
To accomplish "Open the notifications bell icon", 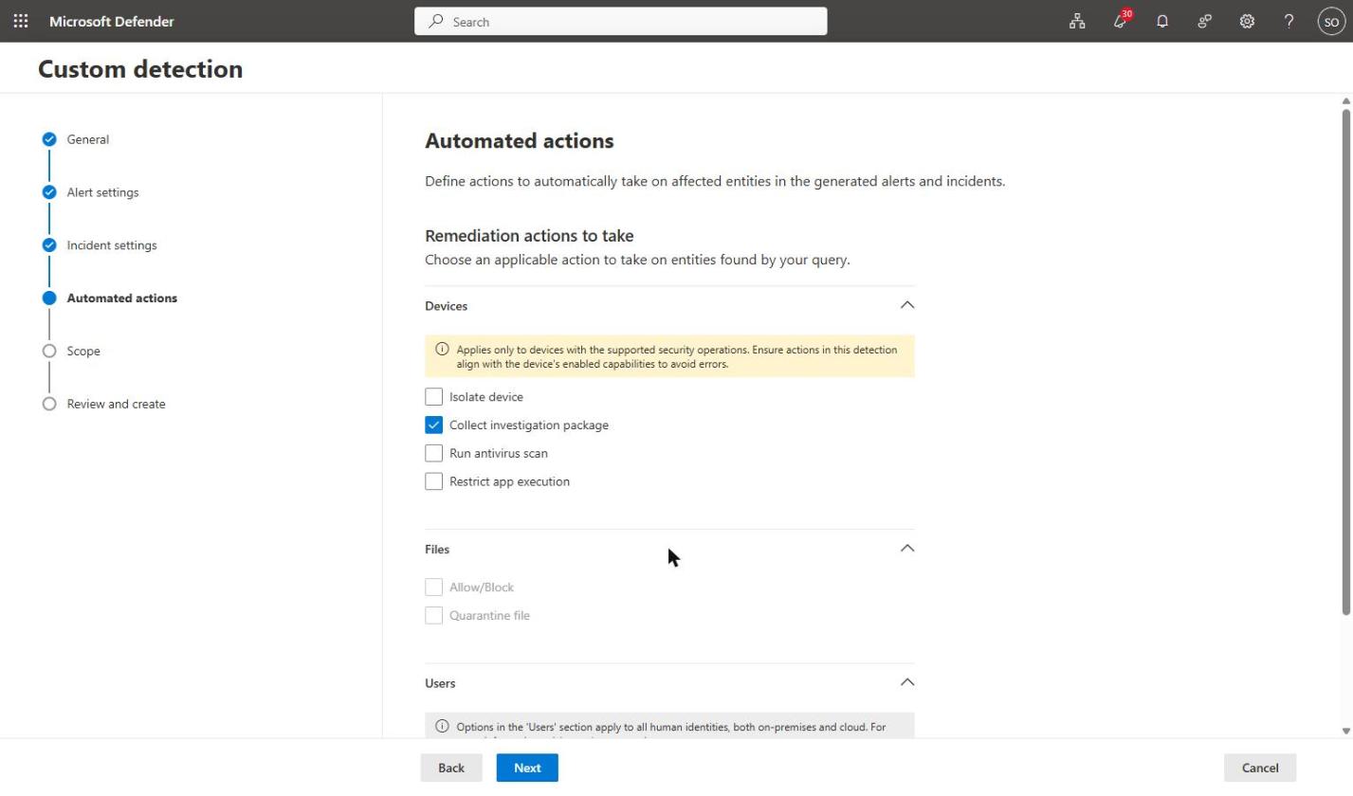I will [x=1161, y=21].
